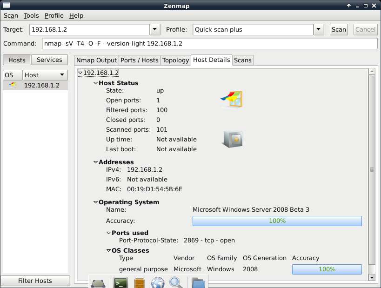Screen dimensions: 381x288
Task: Open the Help menu
Action: 76,15
